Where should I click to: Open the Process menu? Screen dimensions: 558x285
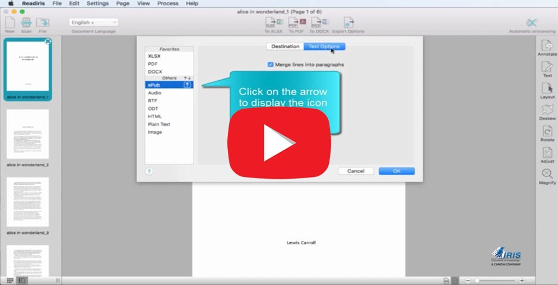pos(167,3)
